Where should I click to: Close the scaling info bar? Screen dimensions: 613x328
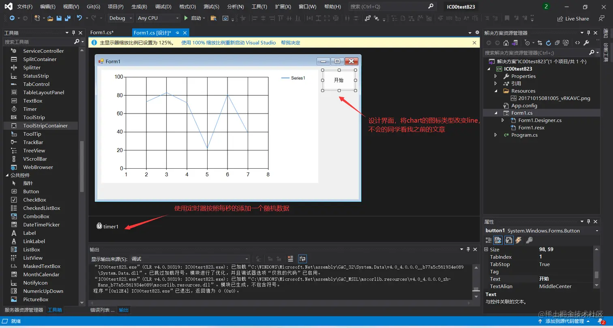point(474,43)
